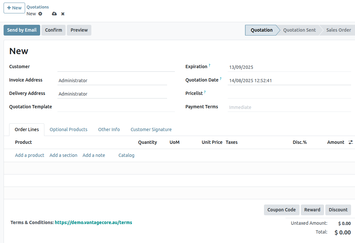
Task: Open the column settings adjust icon
Action: [350, 142]
